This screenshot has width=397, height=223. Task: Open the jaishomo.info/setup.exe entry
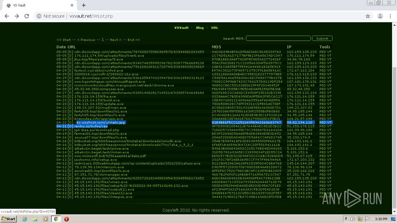[x=96, y=160]
